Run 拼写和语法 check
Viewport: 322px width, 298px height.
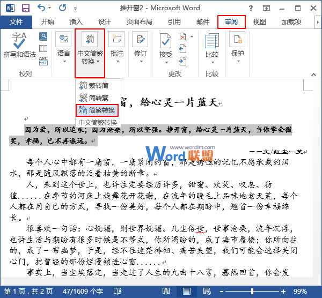point(19,45)
